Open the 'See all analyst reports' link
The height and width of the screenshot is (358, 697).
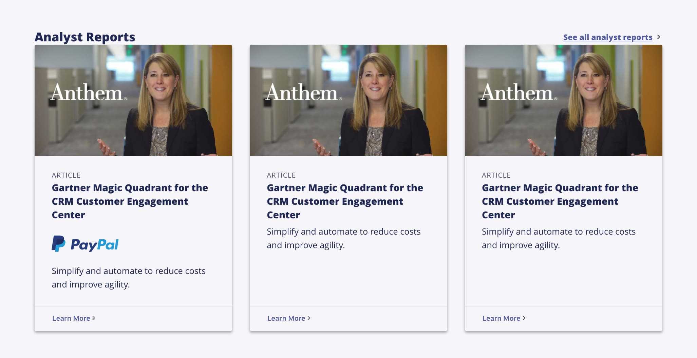point(607,37)
